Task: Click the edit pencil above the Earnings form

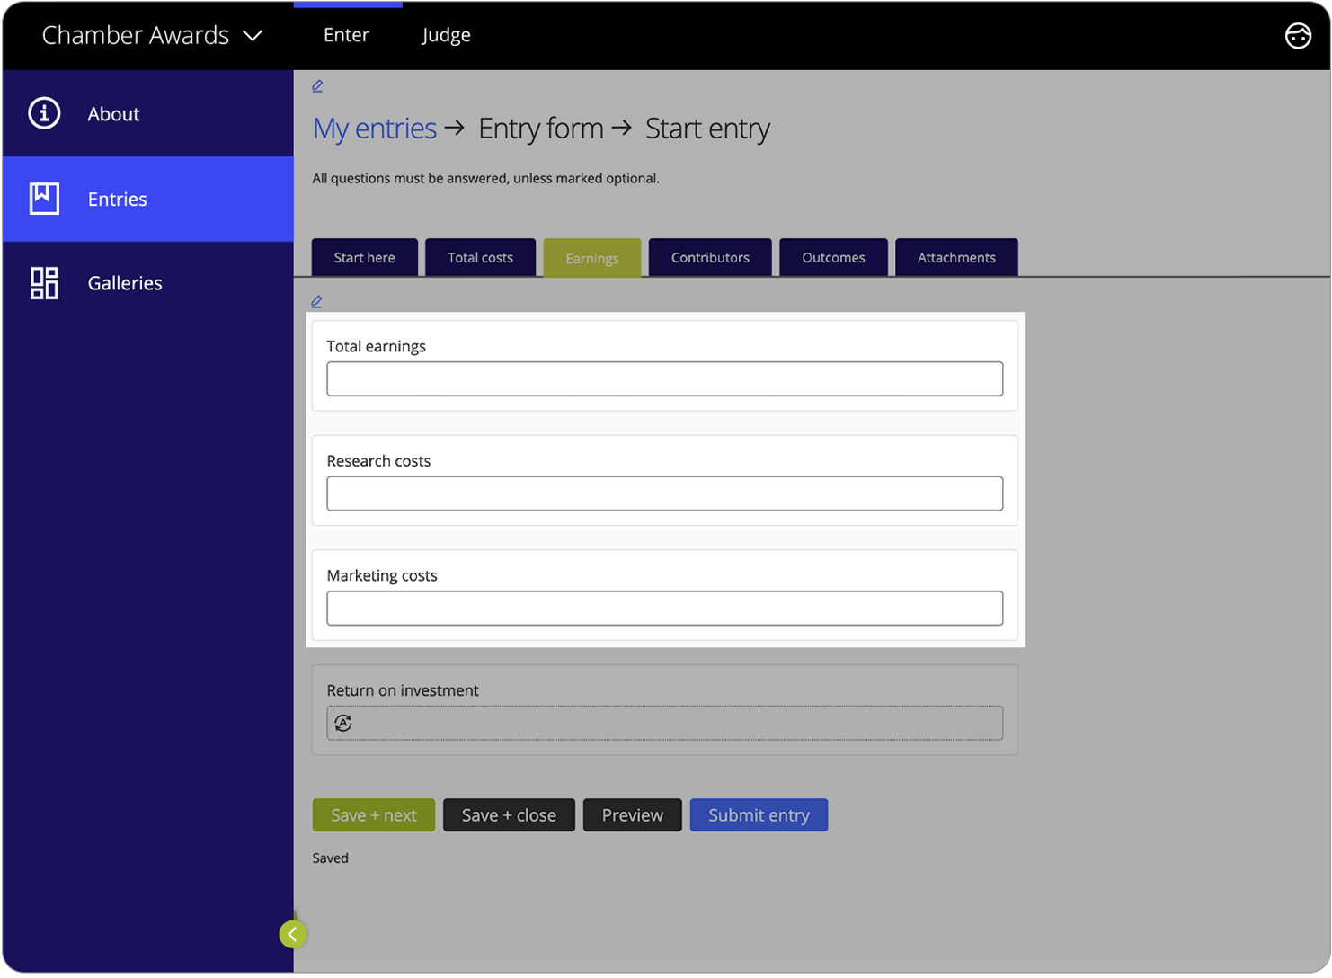Action: (x=316, y=301)
